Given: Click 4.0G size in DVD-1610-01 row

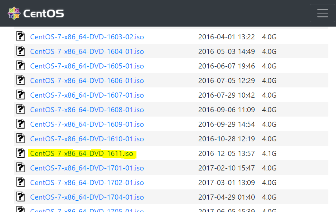Looking at the screenshot, I should pos(269,139).
